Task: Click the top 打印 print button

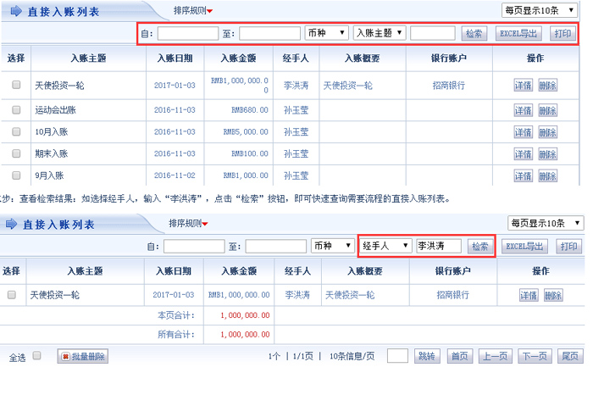Action: click(x=562, y=33)
